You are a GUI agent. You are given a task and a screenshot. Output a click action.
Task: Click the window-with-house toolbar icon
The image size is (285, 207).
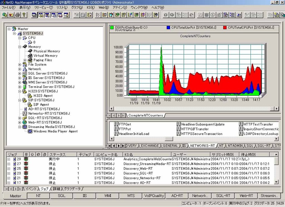click(67, 15)
